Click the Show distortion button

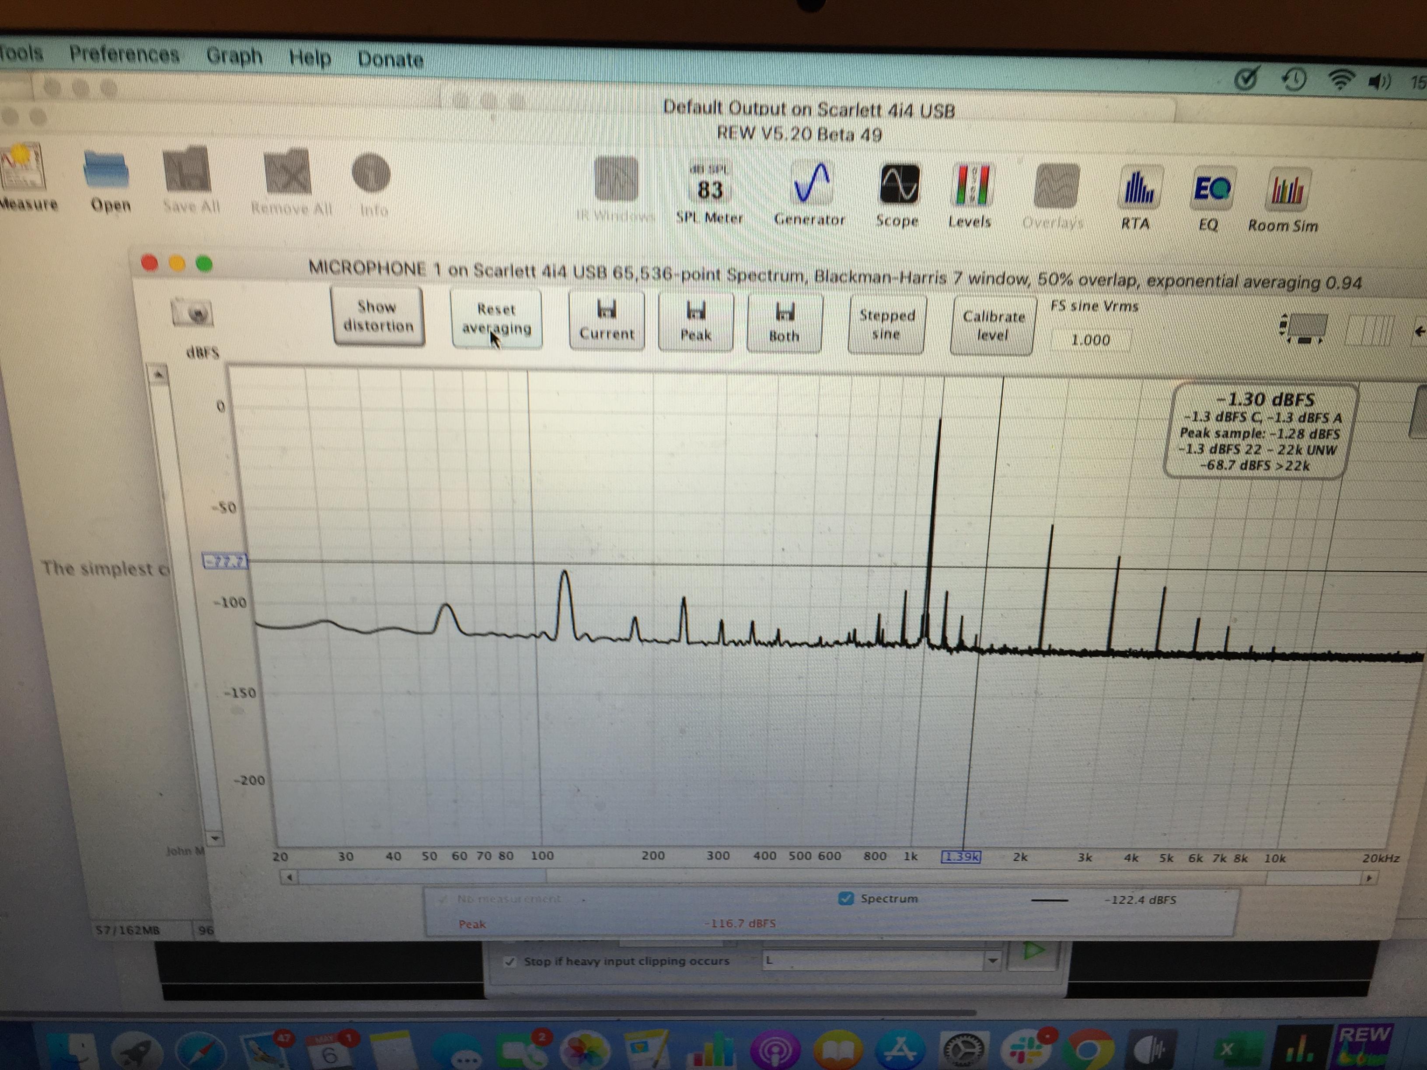pos(378,316)
